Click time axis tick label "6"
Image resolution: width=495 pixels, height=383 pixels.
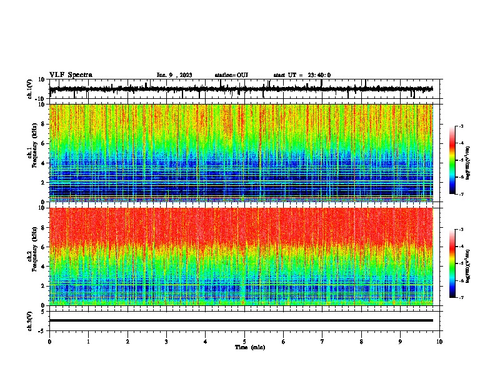point(284,342)
